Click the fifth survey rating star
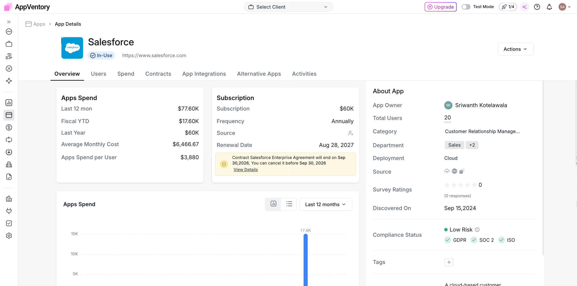577x286 pixels. 474,185
